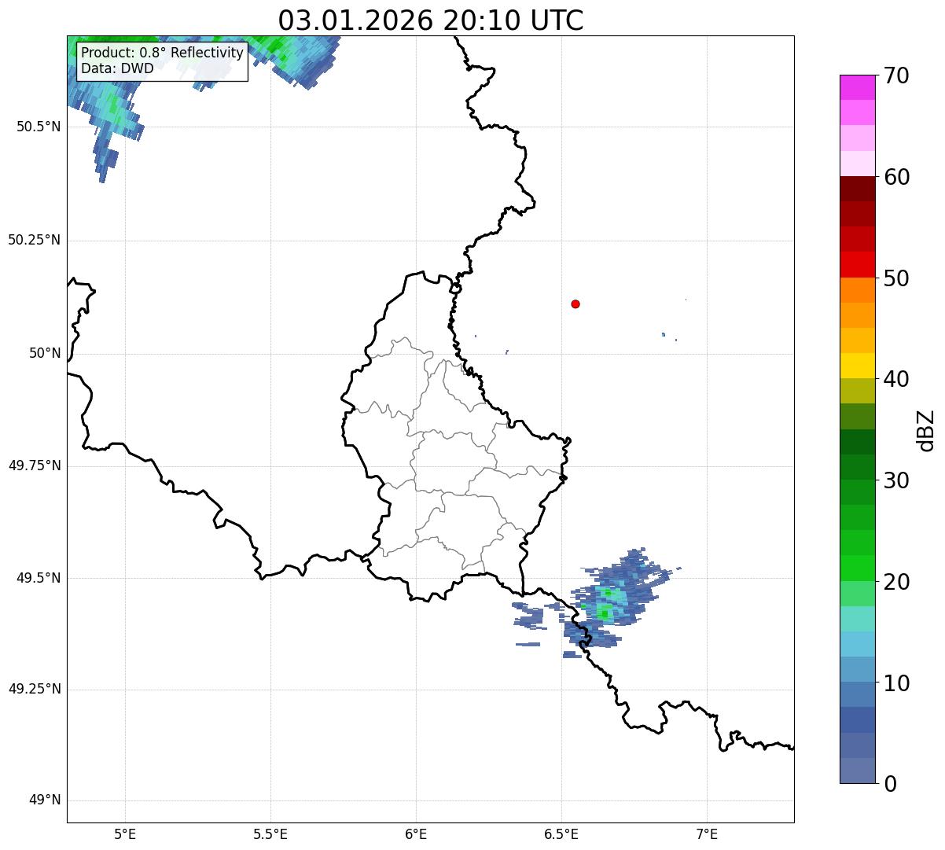Click the red station marker dot

pyautogui.click(x=575, y=304)
